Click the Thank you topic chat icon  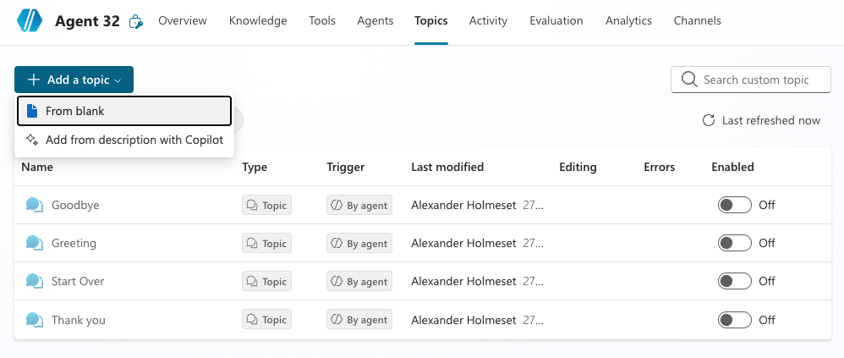35,320
